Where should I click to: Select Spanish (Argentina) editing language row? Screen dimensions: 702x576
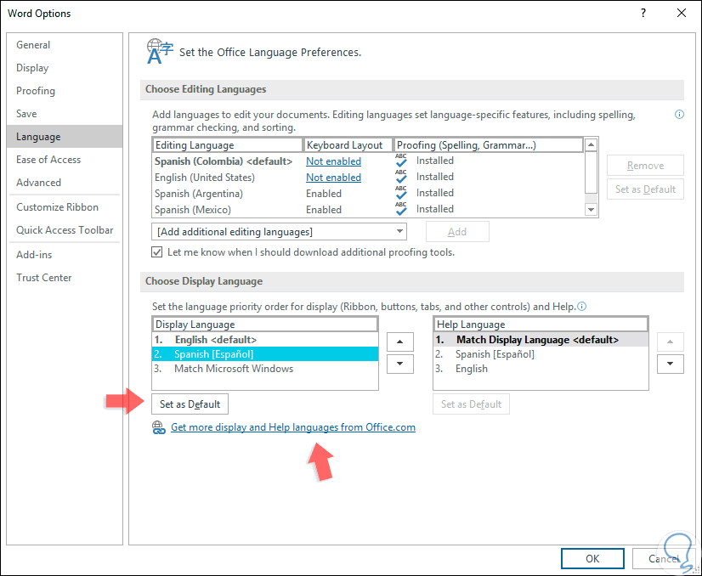coord(368,194)
